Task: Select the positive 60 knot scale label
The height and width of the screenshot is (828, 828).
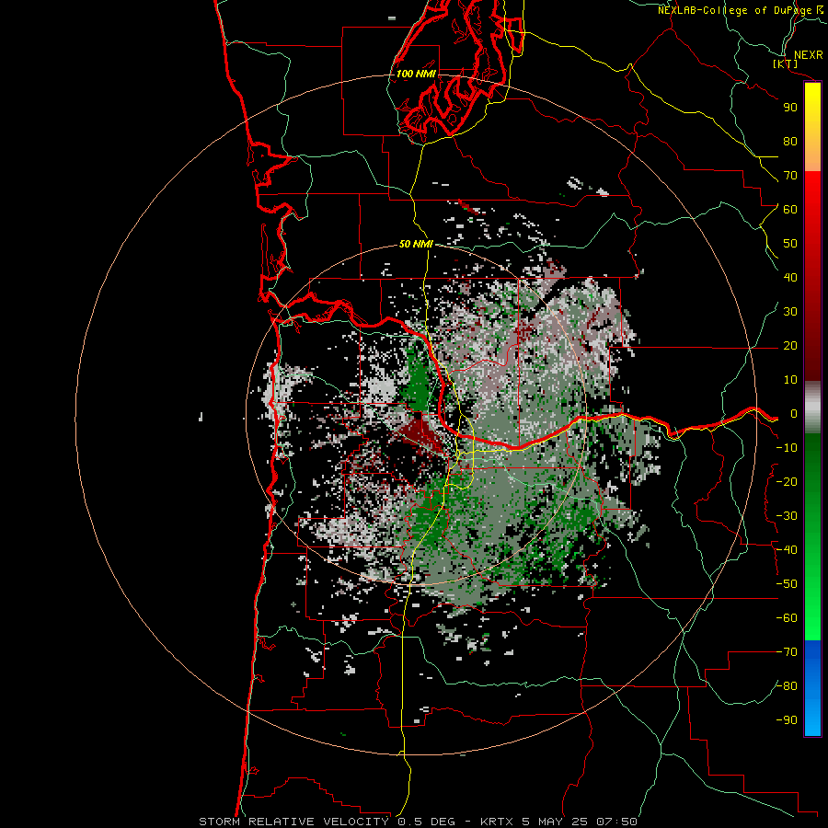Action: point(790,210)
